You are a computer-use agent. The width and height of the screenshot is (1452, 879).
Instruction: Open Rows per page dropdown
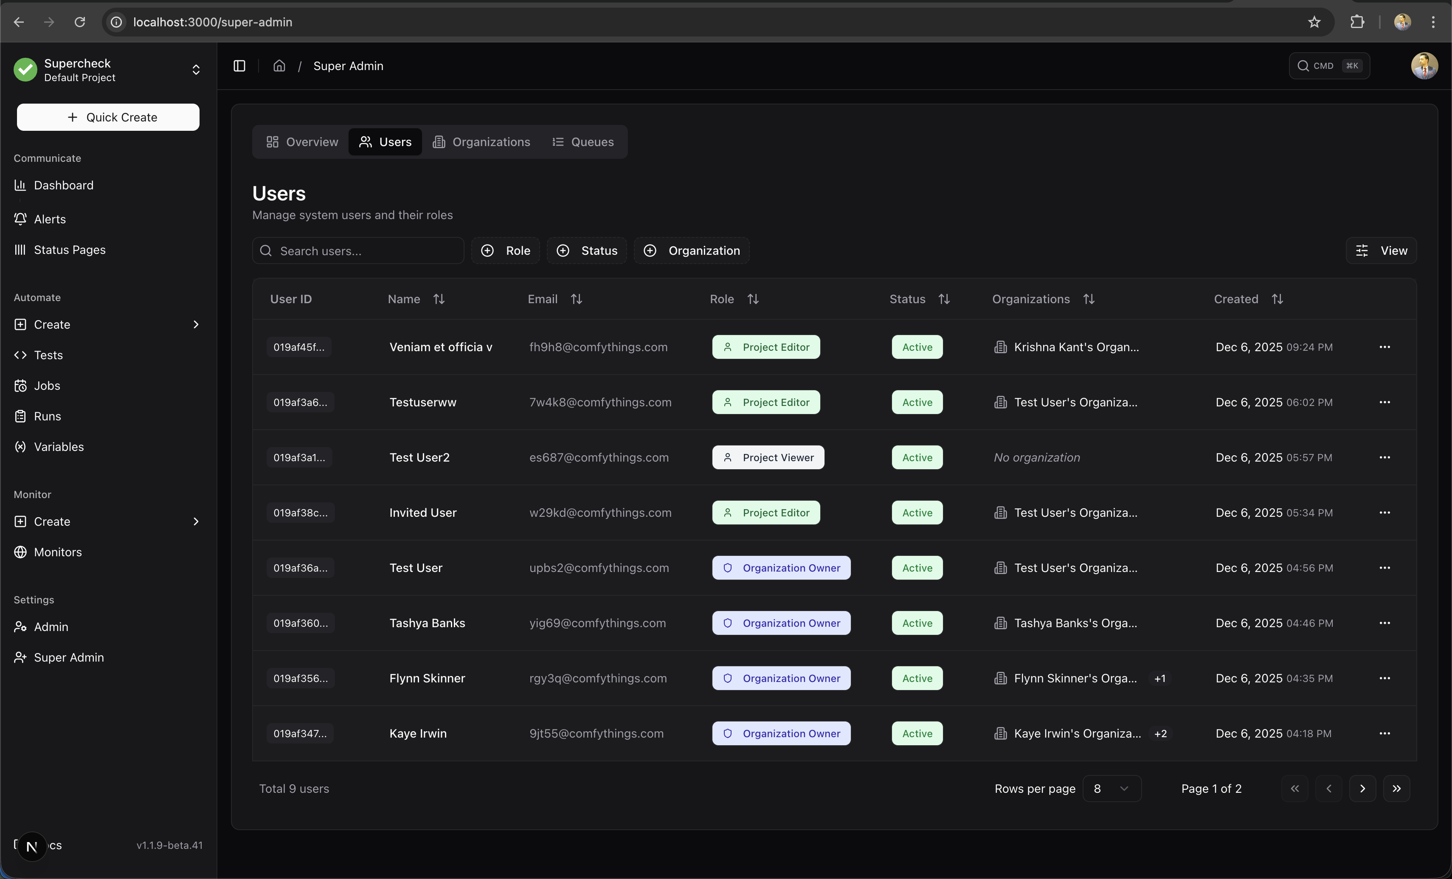pos(1112,789)
